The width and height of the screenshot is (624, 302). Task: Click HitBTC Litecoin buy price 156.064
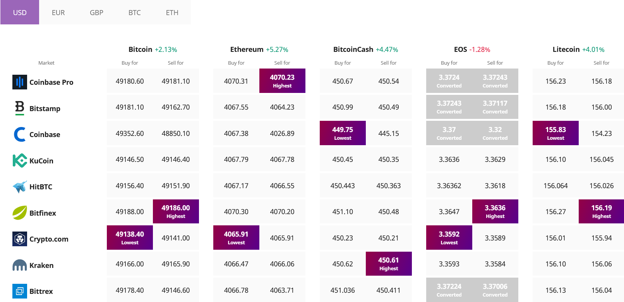(555, 185)
